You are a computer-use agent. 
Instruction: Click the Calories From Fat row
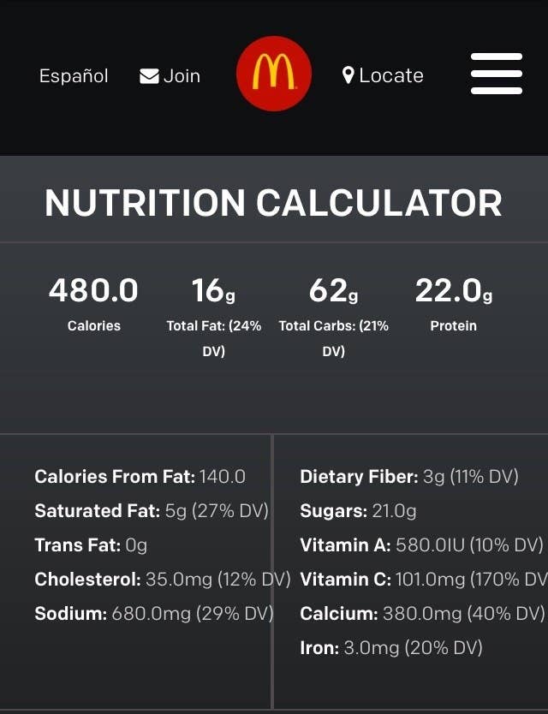140,477
